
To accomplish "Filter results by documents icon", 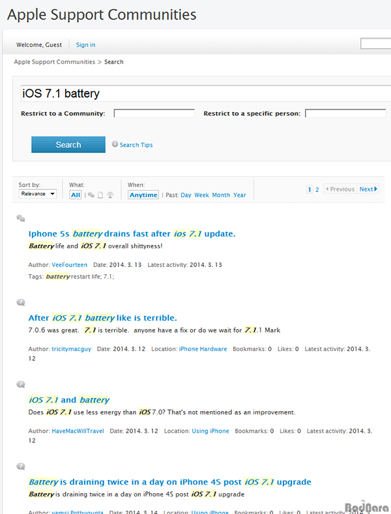I will 101,195.
